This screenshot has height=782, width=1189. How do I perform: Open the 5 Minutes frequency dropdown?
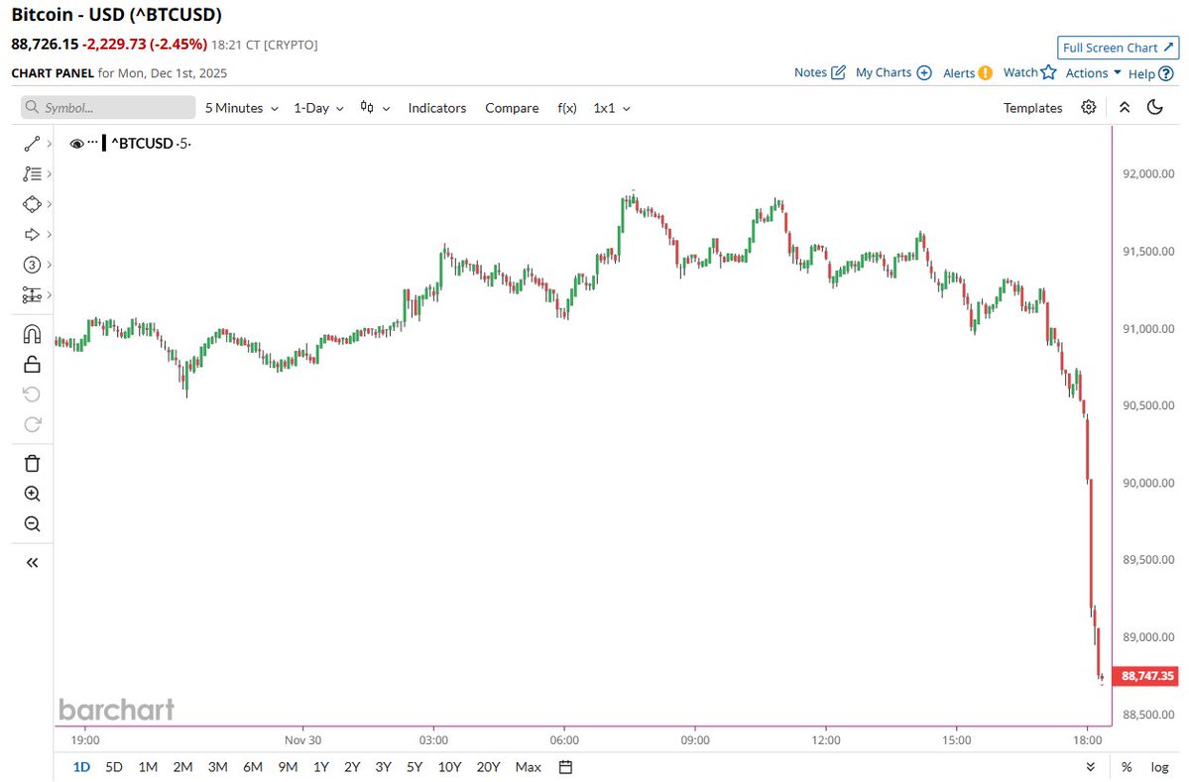coord(239,108)
